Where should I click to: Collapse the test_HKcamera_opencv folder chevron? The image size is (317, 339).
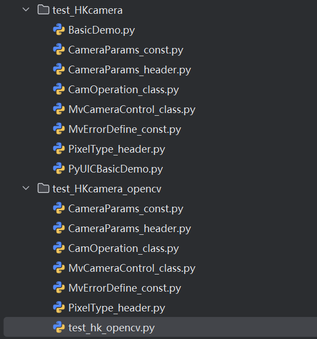(x=26, y=188)
